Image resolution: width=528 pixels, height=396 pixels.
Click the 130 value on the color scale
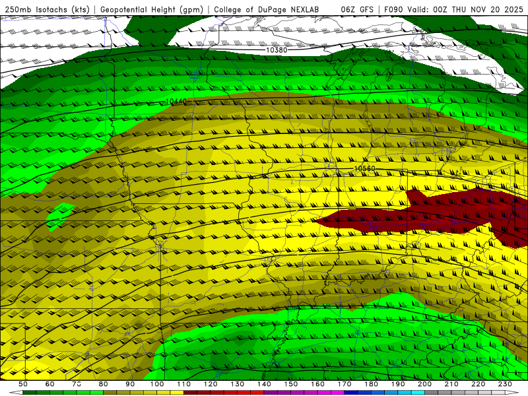238,384
